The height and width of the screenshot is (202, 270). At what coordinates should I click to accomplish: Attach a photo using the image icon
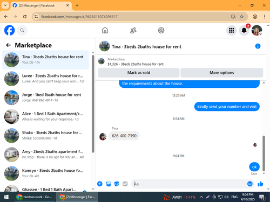pyautogui.click(x=108, y=184)
